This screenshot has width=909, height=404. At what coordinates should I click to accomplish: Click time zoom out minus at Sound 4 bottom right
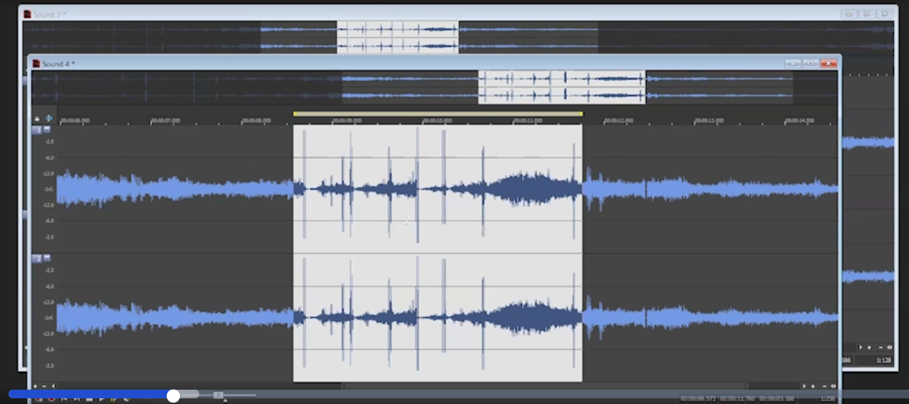point(824,386)
